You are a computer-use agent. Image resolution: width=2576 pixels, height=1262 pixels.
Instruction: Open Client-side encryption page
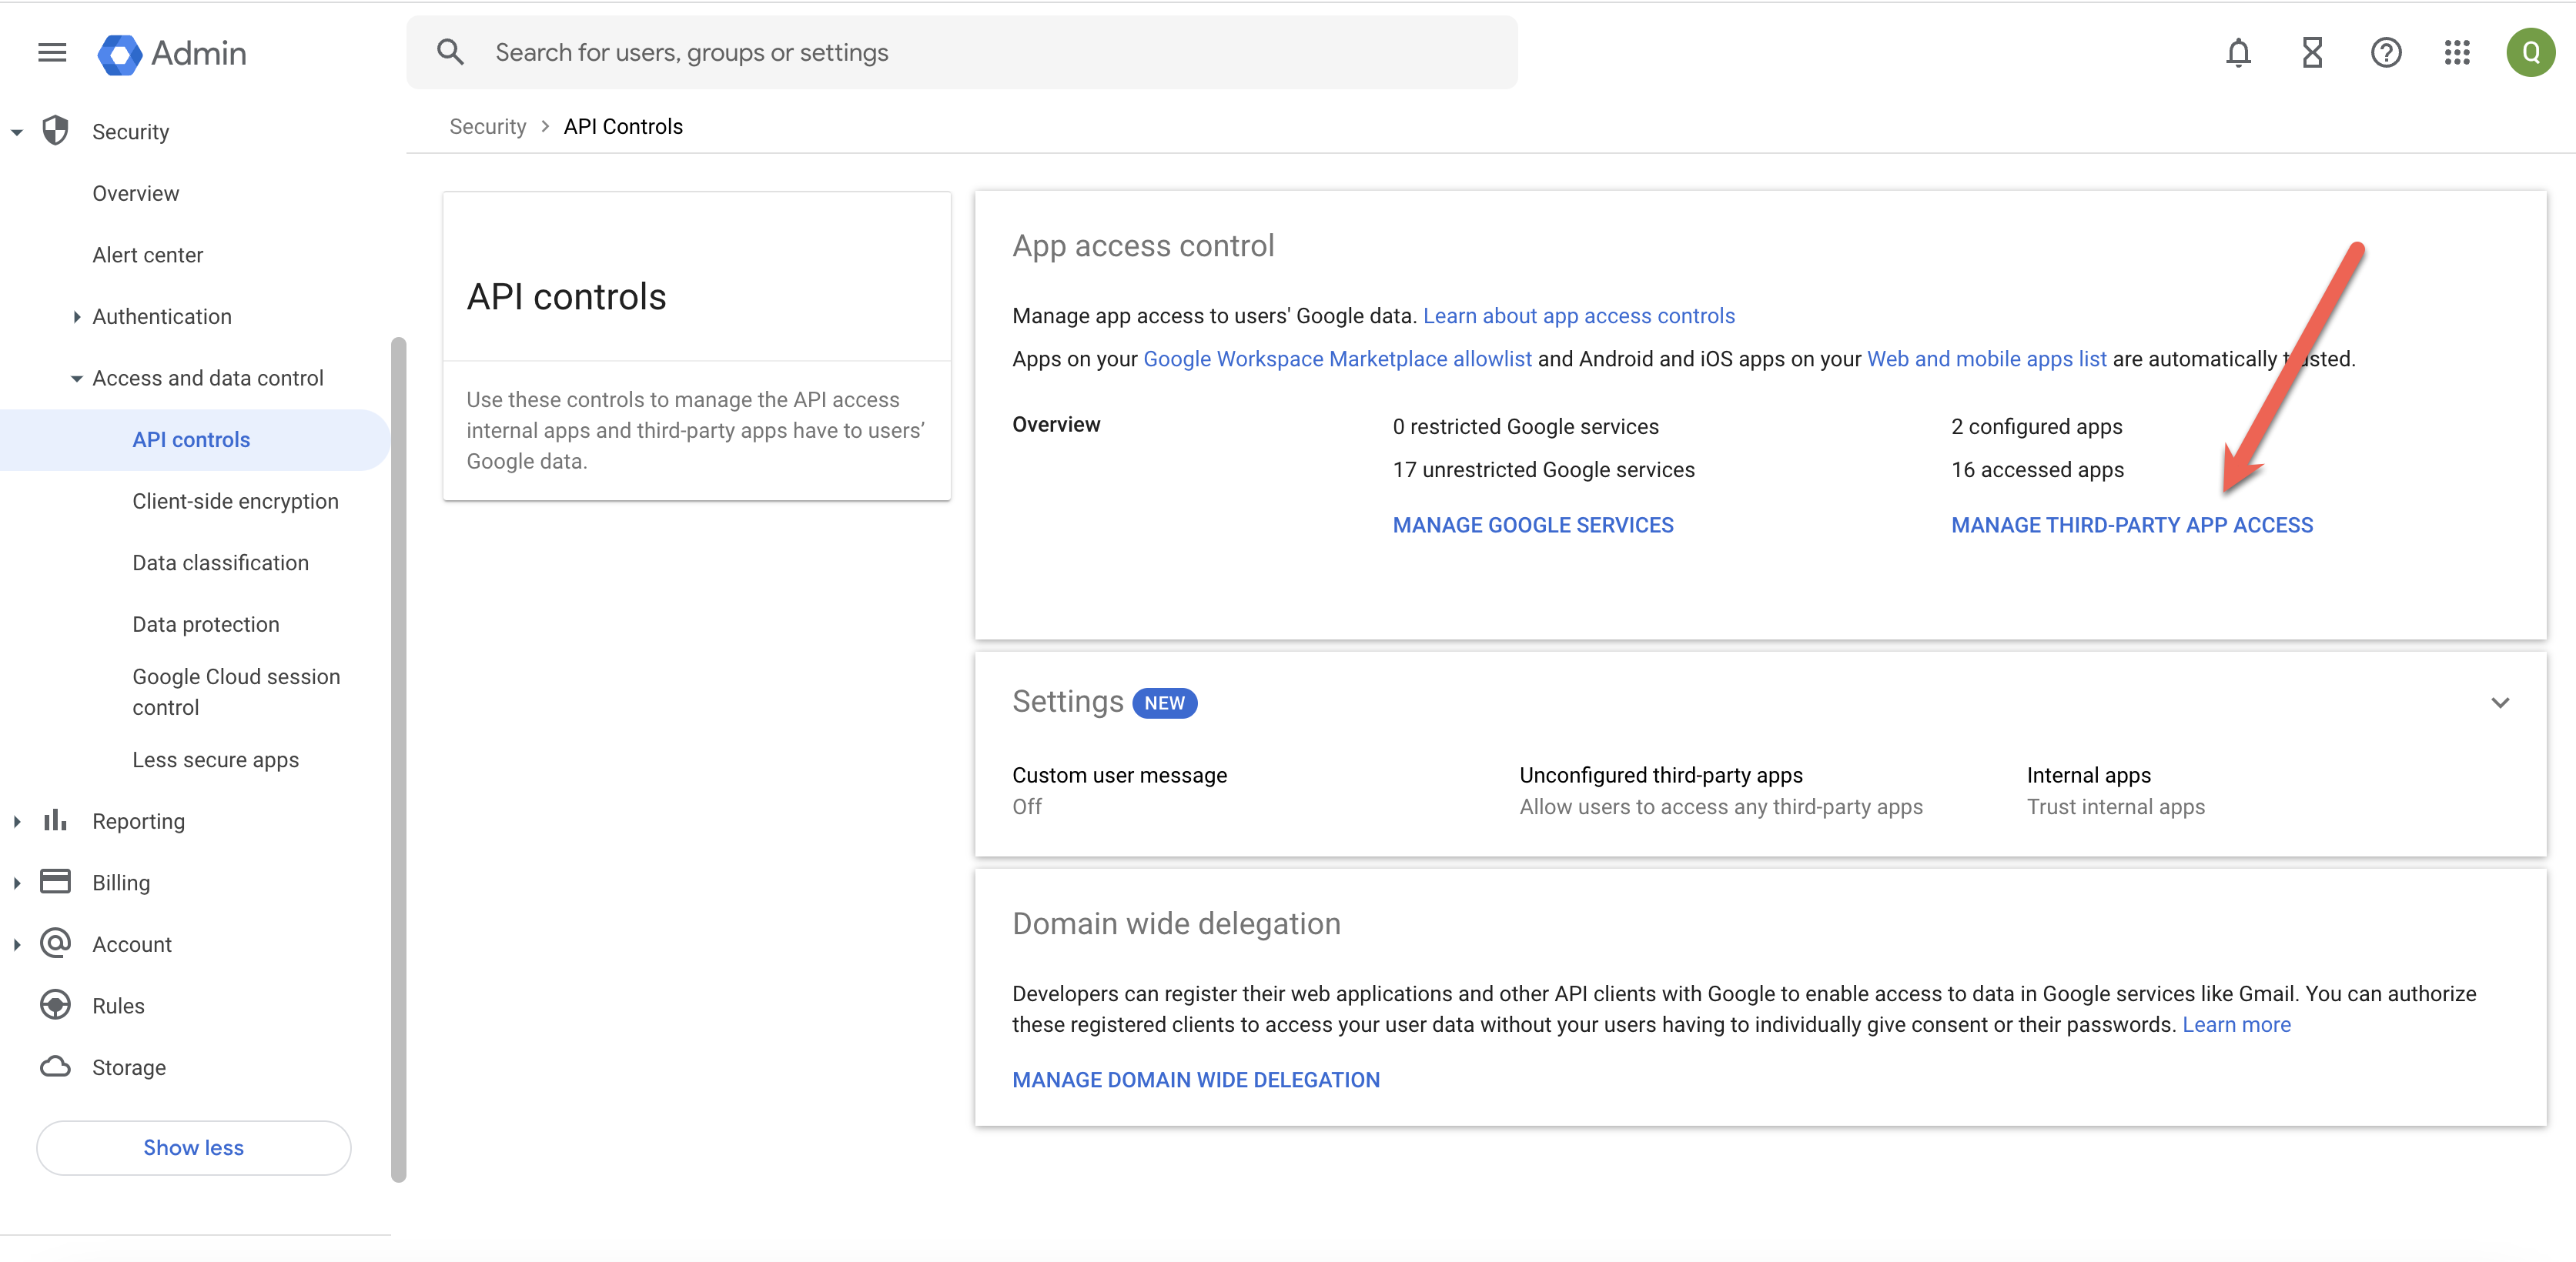[x=236, y=501]
